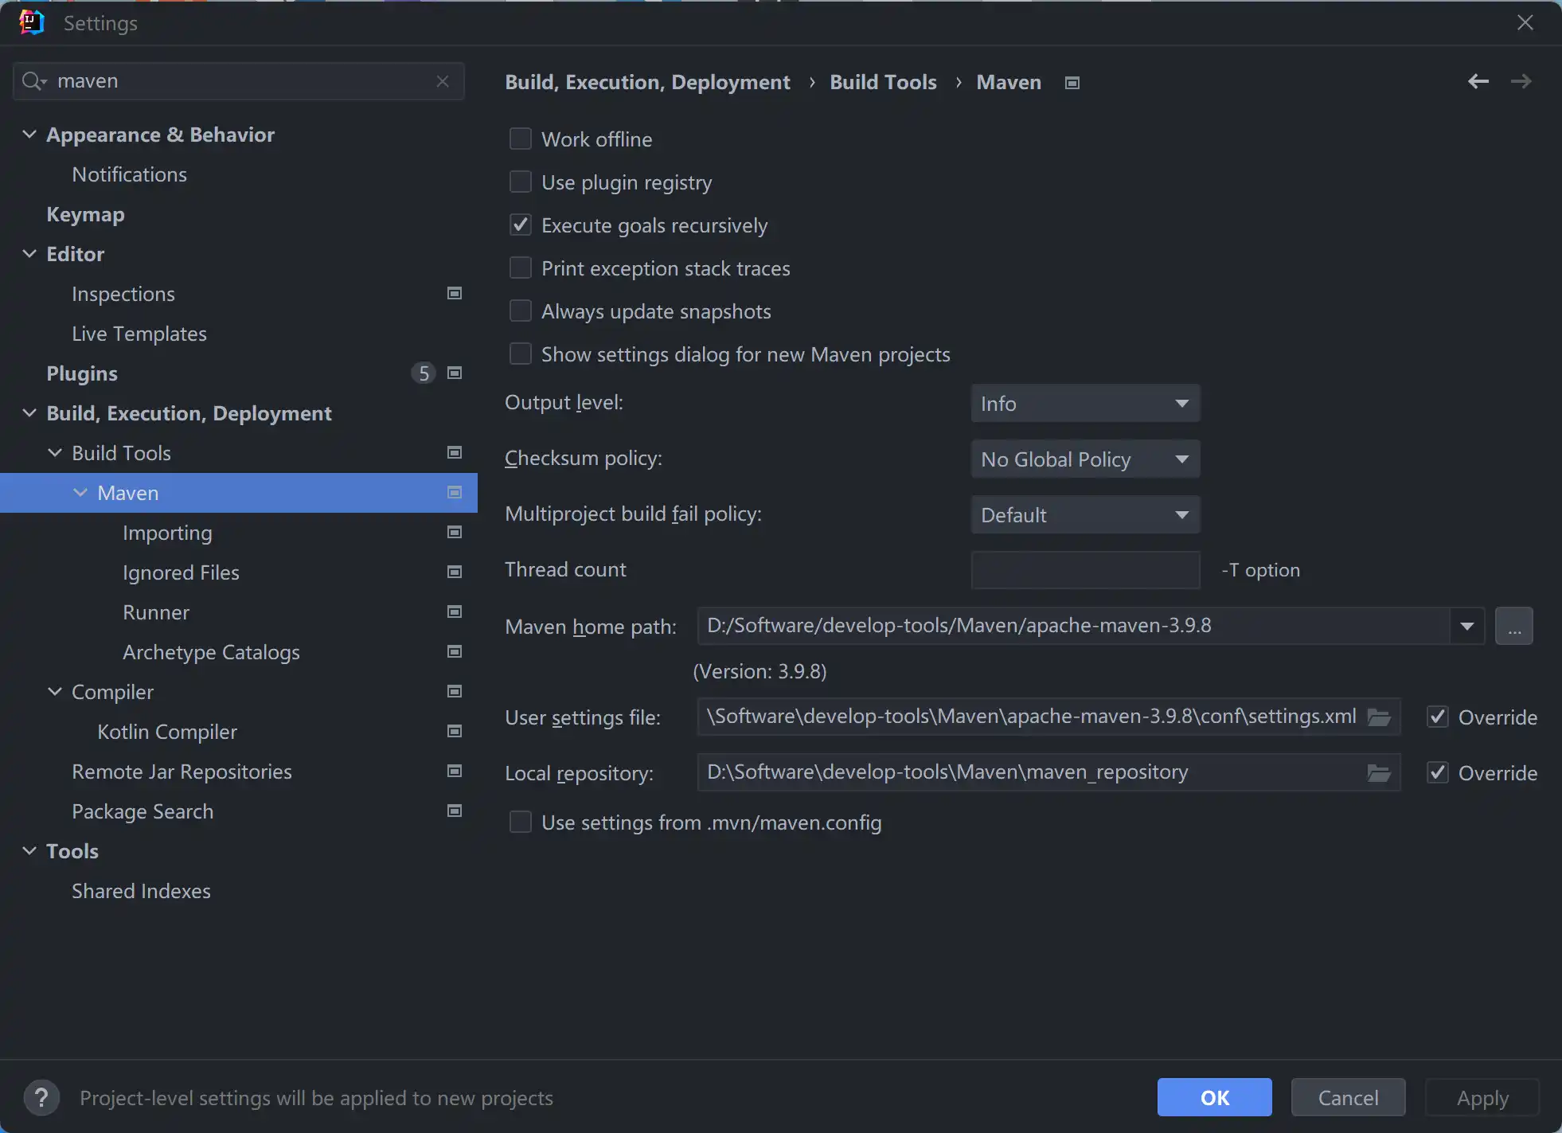
Task: Browse folder icon for Local repository
Action: tap(1379, 773)
